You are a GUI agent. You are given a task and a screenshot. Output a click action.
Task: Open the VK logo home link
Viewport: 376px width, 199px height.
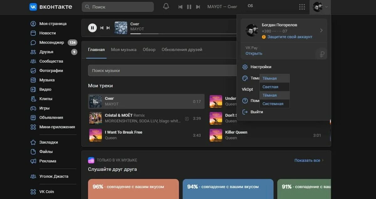click(51, 7)
